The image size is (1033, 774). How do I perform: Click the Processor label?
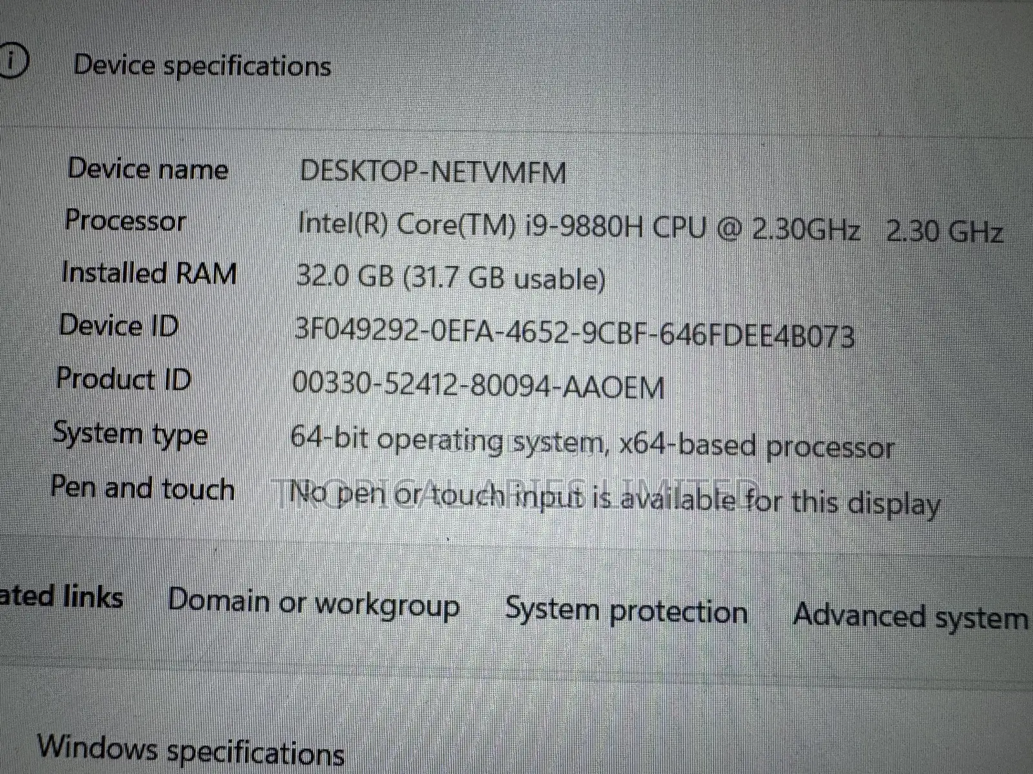click(x=126, y=221)
